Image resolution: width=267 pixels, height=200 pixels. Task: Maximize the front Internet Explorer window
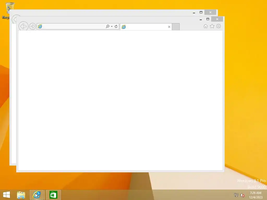208,19
